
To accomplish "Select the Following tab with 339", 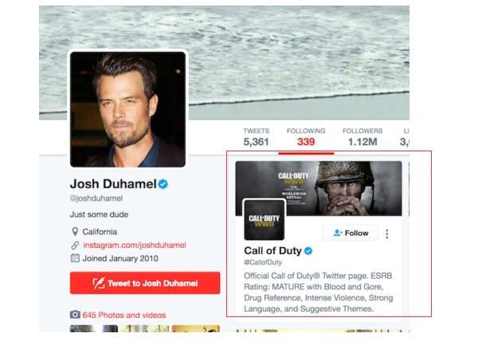I will pos(306,137).
